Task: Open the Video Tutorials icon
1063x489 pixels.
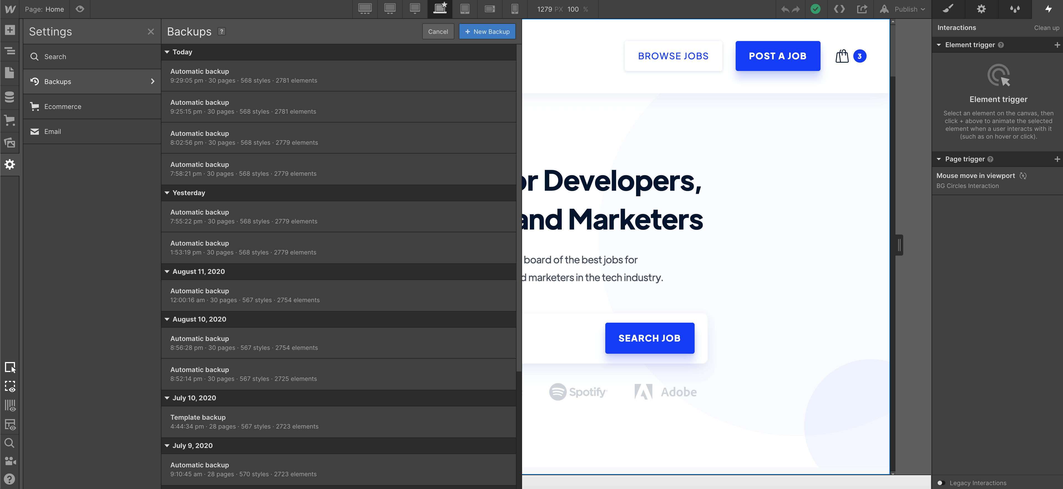Action: click(x=9, y=461)
